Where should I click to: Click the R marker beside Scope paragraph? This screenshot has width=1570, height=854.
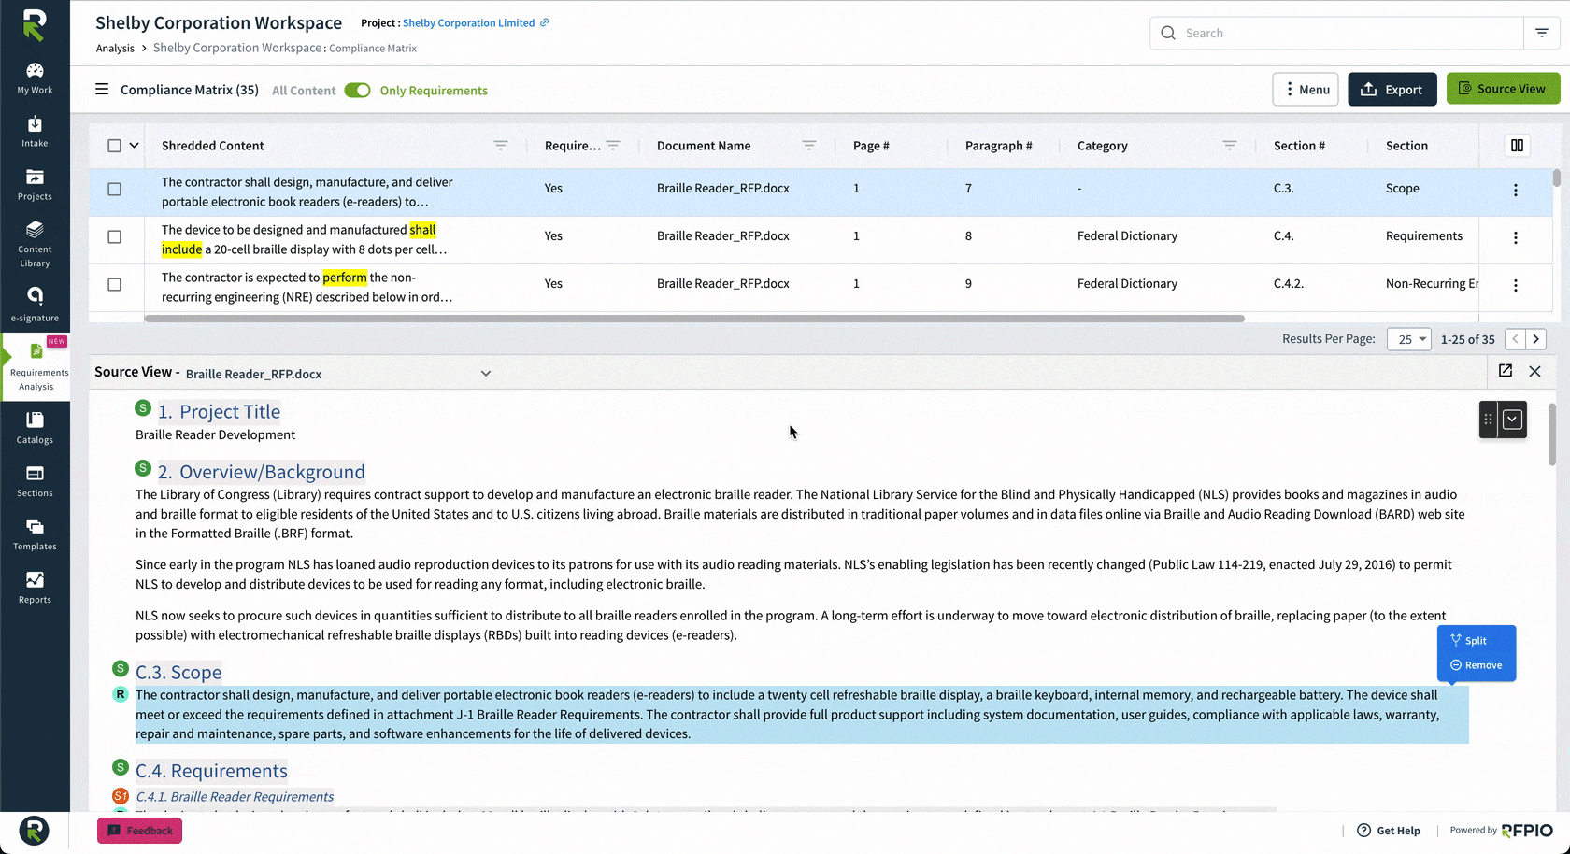click(121, 694)
